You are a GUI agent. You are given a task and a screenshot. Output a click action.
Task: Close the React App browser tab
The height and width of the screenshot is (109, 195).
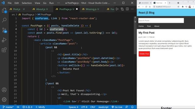165,3
